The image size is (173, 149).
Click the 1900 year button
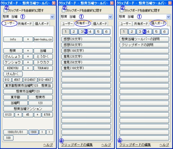click(x=34, y=132)
